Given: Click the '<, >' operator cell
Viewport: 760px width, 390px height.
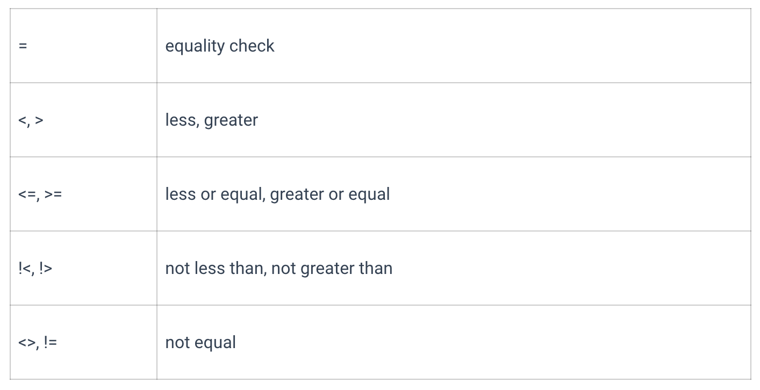Looking at the screenshot, I should (x=83, y=120).
